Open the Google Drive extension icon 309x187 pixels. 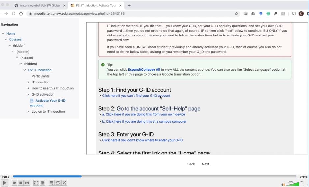(253, 14)
